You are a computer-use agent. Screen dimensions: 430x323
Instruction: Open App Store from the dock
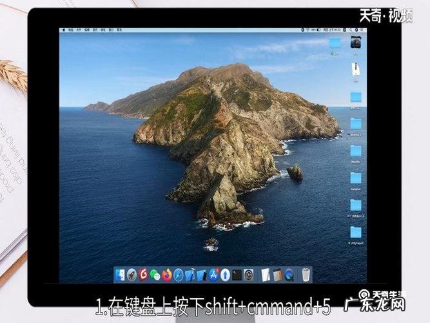click(213, 275)
